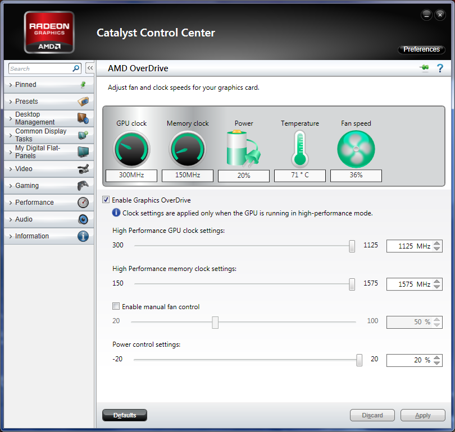Screen dimensions: 455x432
Task: Toggle Enable Graphics OverDrive checkbox
Action: pos(106,200)
